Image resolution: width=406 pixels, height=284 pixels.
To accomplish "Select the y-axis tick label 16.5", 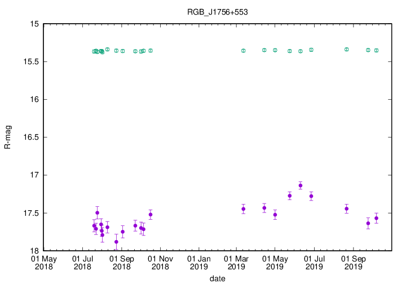I will (30, 137).
